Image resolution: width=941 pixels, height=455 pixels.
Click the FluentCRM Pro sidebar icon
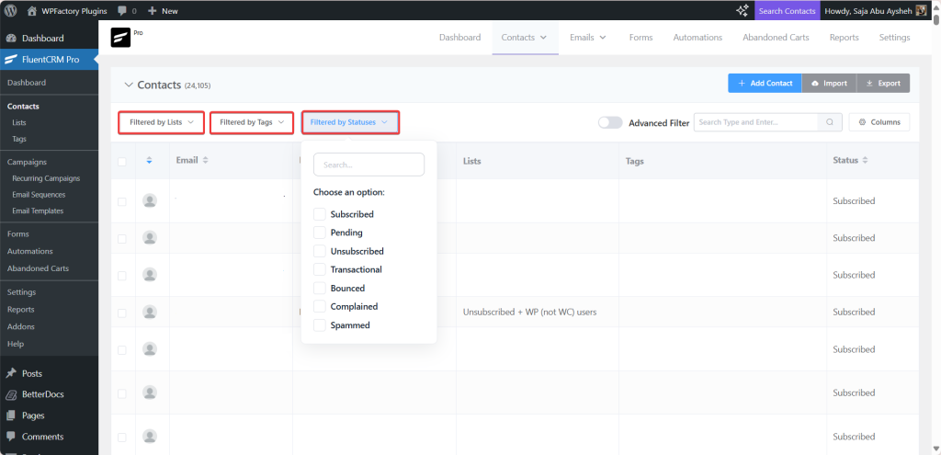(11, 60)
